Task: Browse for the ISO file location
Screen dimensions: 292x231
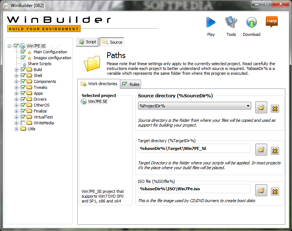Action: [261, 190]
